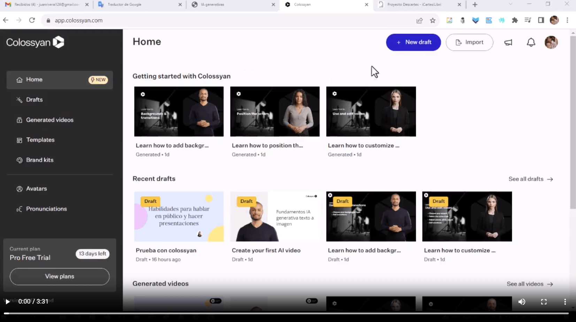This screenshot has width=576, height=322.
Task: Click the 'Prueba con colossyan' title
Action: click(x=166, y=250)
